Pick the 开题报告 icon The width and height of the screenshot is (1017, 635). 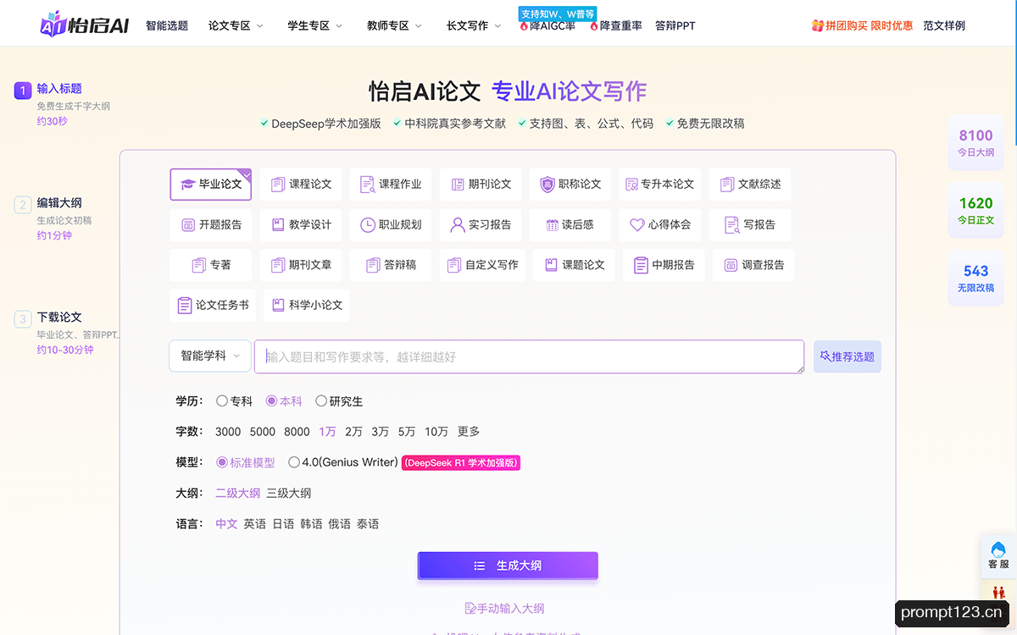click(x=188, y=224)
